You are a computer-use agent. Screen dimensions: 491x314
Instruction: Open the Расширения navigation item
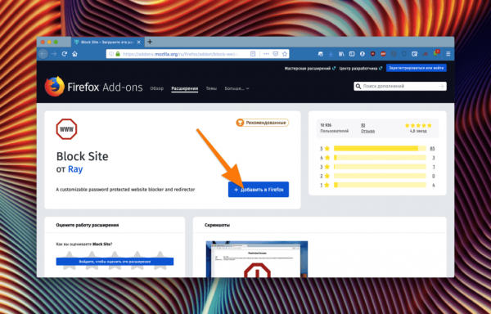coord(184,88)
